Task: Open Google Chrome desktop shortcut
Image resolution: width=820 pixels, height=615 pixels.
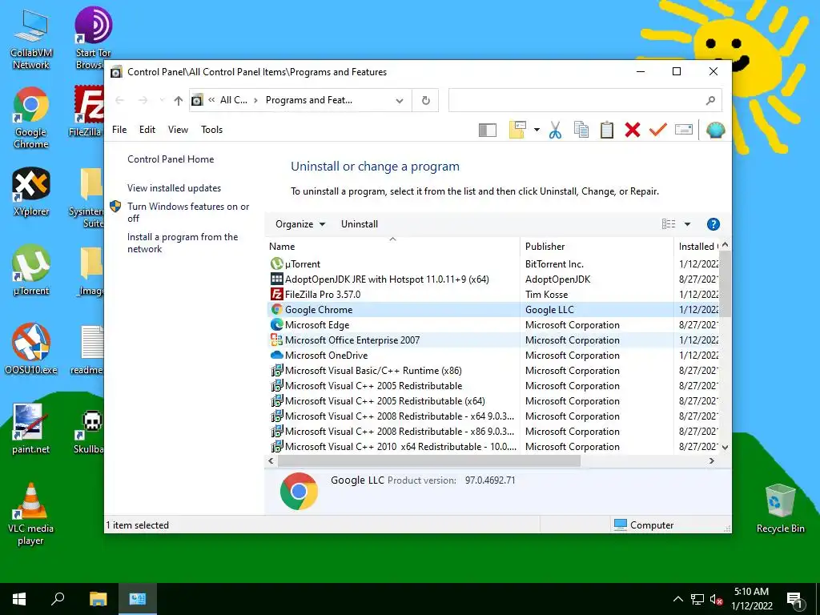Action: click(31, 118)
